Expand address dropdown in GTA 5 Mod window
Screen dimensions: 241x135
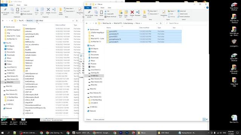[73, 21]
